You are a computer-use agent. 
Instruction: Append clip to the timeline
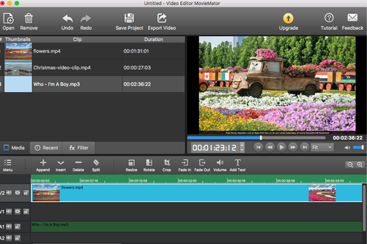pyautogui.click(x=43, y=165)
